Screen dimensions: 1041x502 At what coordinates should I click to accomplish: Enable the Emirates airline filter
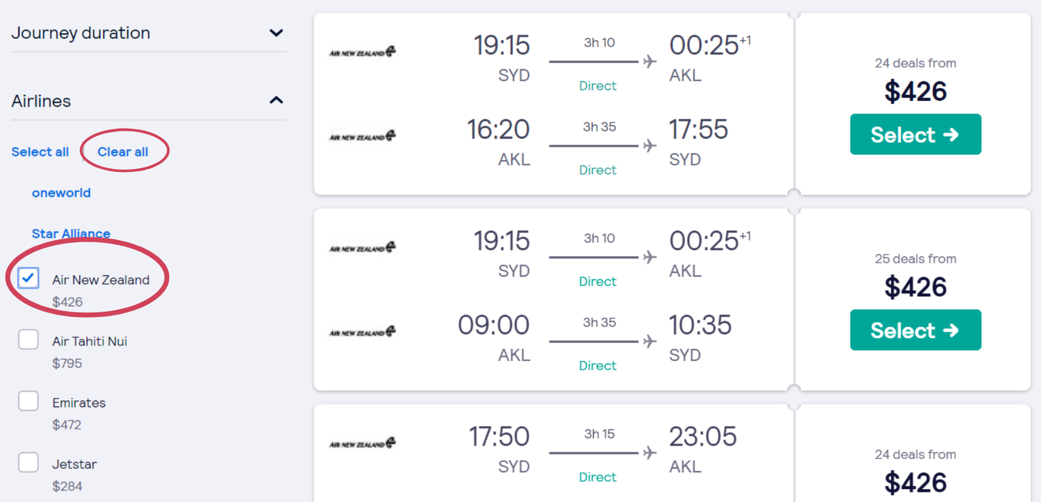tap(28, 401)
